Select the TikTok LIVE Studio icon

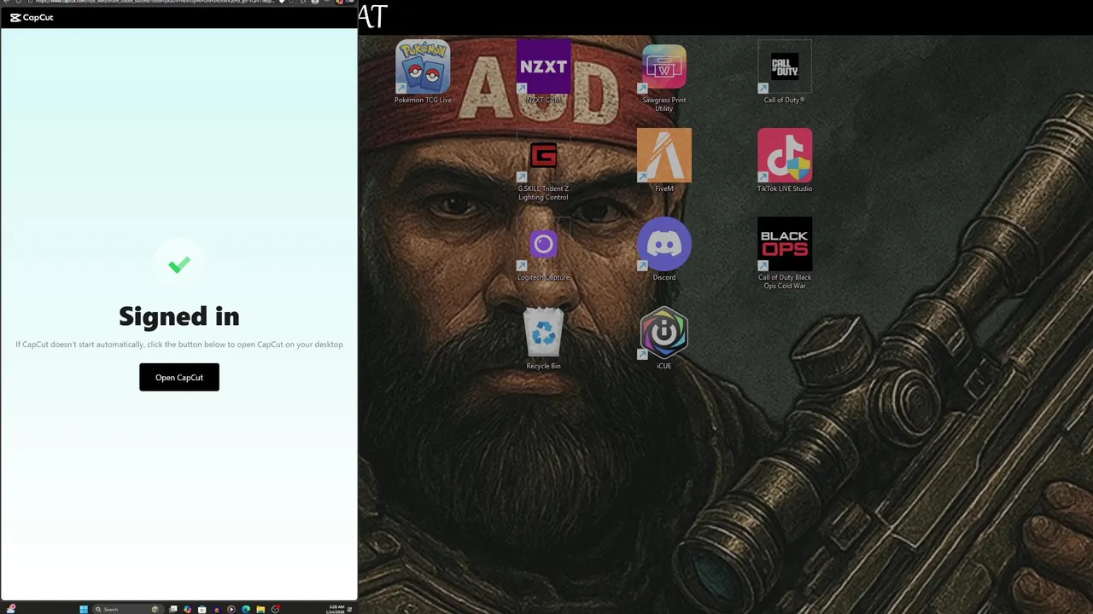click(x=785, y=161)
